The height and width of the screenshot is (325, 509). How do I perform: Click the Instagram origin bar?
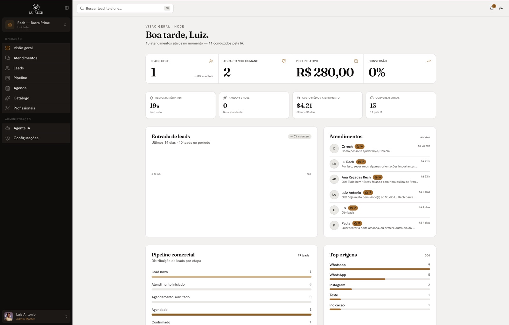click(x=380, y=289)
